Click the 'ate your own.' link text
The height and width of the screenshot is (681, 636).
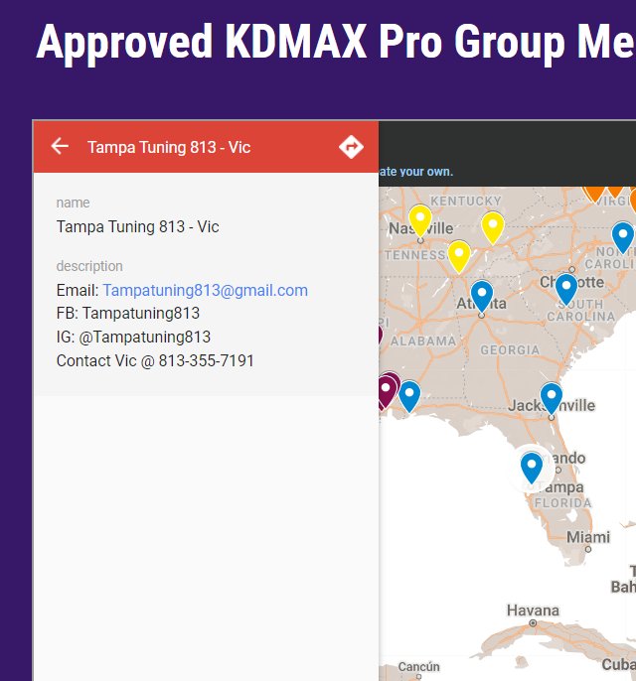[415, 172]
